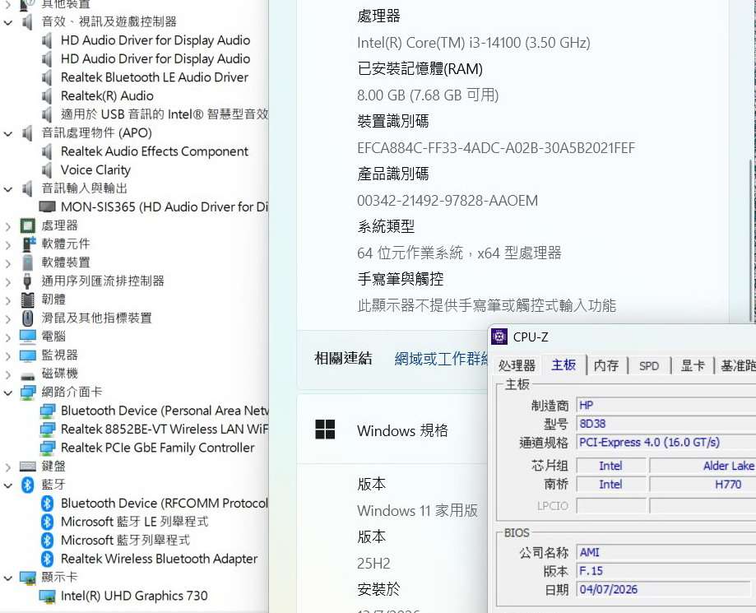Expand the 處理器 tree node

(x=7, y=225)
